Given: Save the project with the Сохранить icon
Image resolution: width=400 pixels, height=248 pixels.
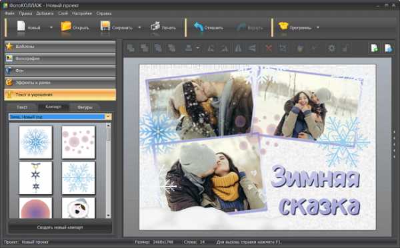Looking at the screenshot, I should (x=105, y=27).
